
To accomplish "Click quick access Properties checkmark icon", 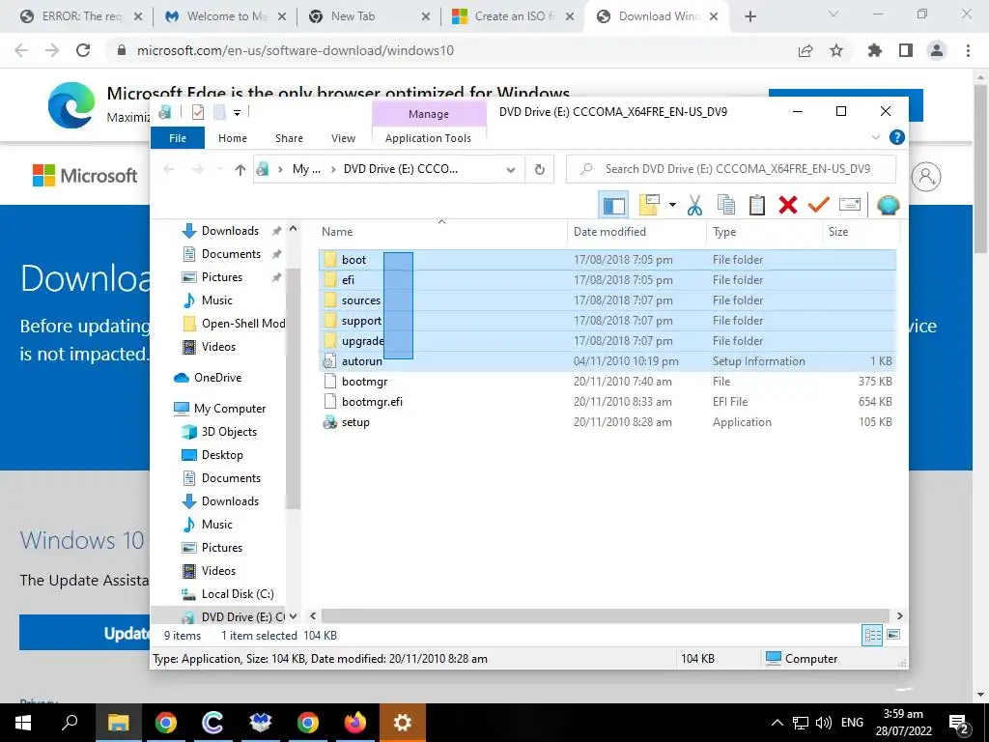I will pos(198,112).
